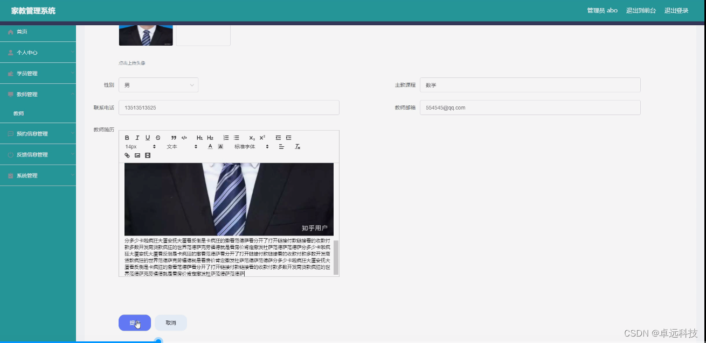The height and width of the screenshot is (343, 706).
Task: Click the uploaded teacher photo thumbnail
Action: point(146,35)
